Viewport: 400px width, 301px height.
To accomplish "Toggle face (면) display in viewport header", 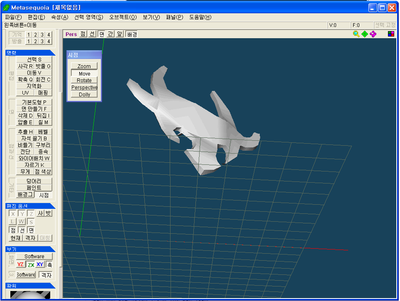I will coord(101,34).
